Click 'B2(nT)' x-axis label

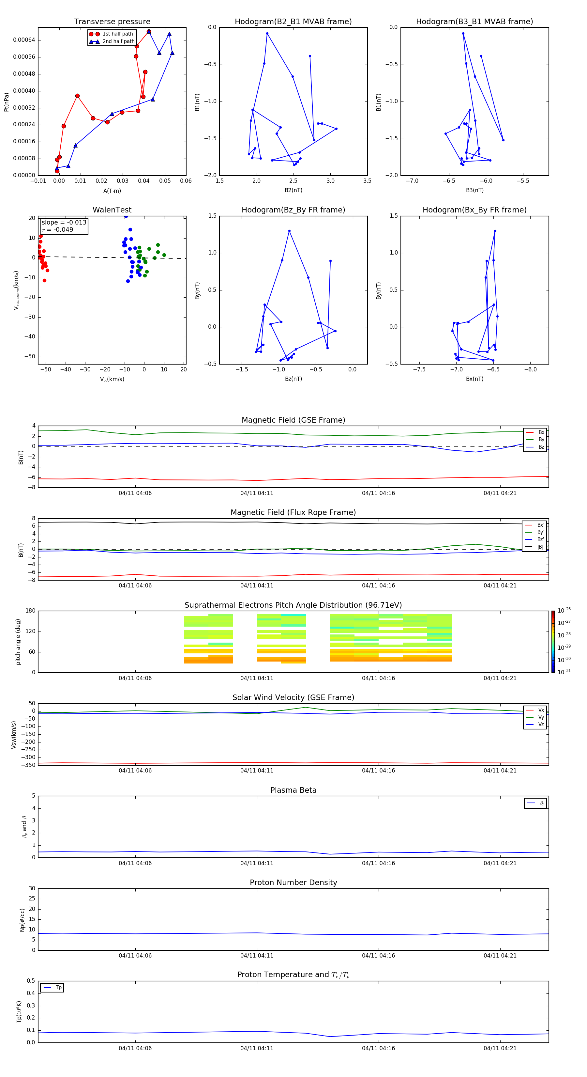pyautogui.click(x=293, y=190)
